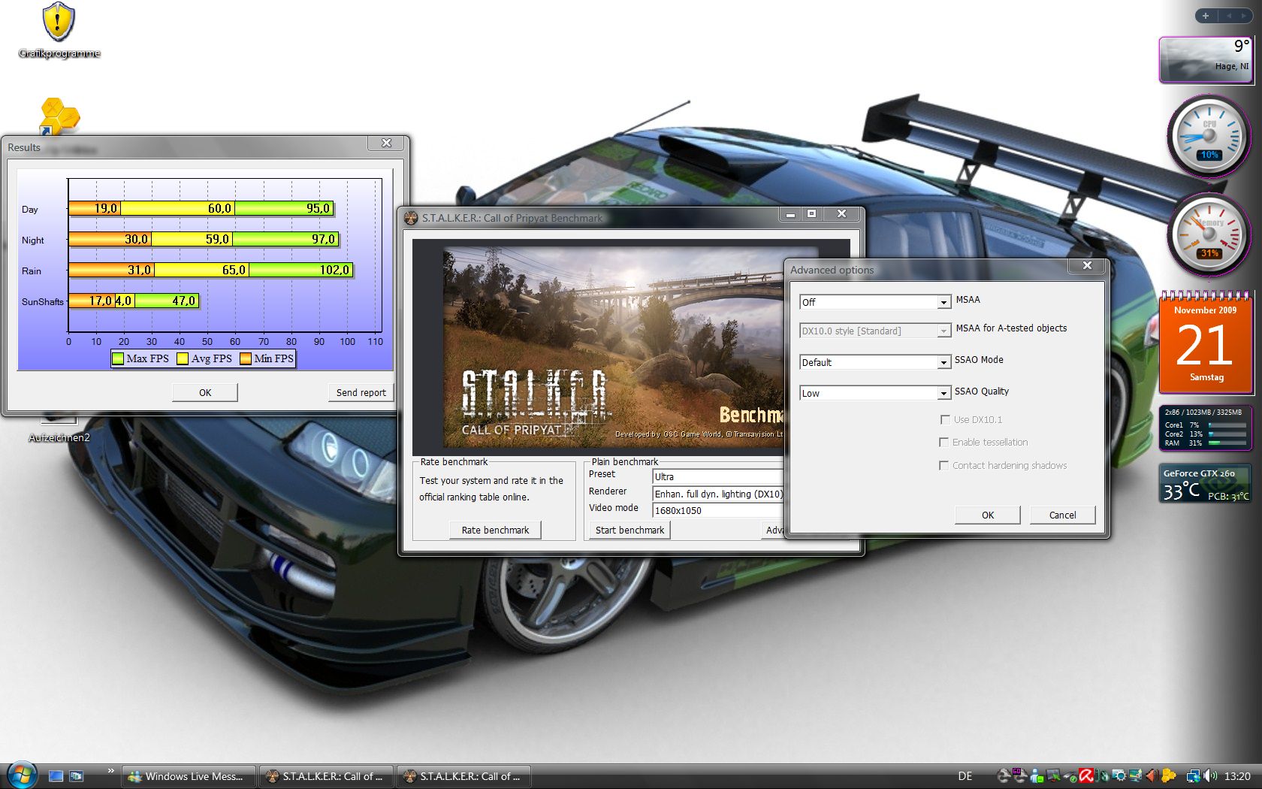Click the GeForce GTX 260 temperature gadget
The image size is (1262, 789).
coord(1206,484)
